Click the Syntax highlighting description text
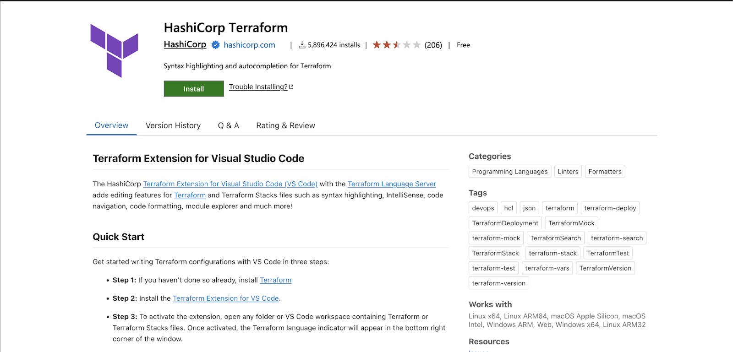Viewport: 733px width, 352px height. [x=247, y=66]
